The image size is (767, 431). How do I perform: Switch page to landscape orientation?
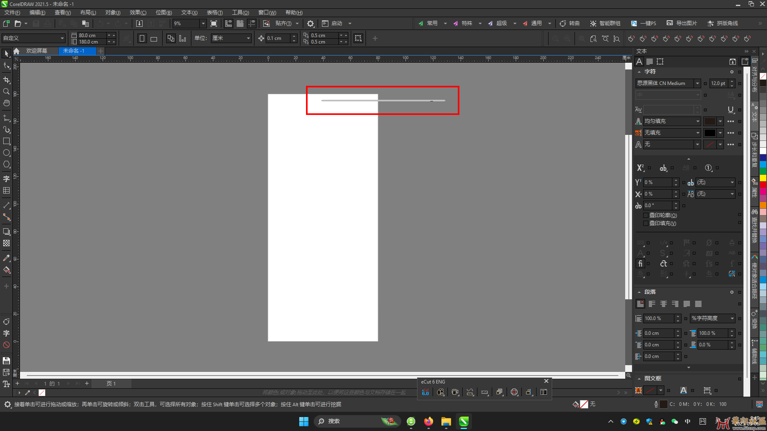click(x=154, y=39)
